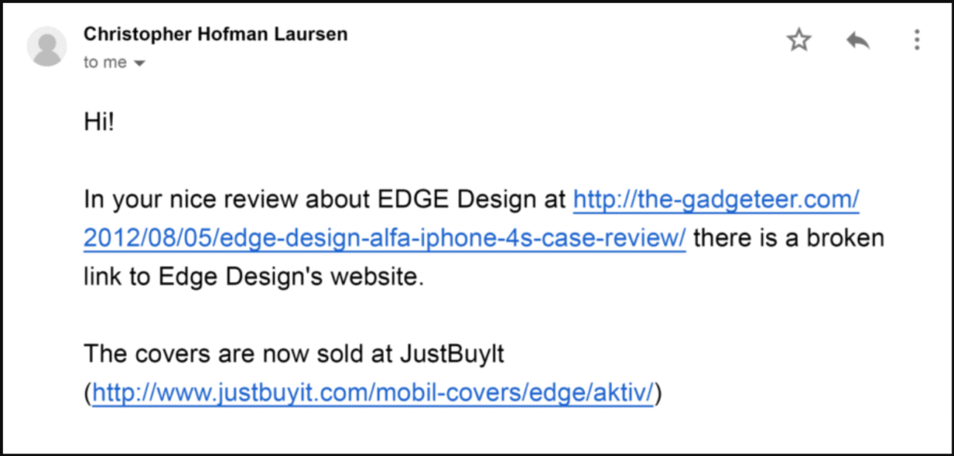This screenshot has width=954, height=456.
Task: Click the reply arrow icon
Action: pos(858,41)
